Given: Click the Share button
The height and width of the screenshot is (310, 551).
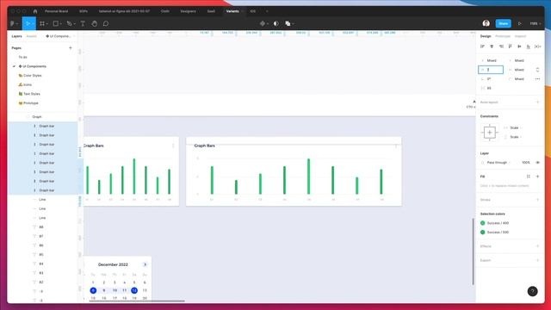Looking at the screenshot, I should [503, 23].
